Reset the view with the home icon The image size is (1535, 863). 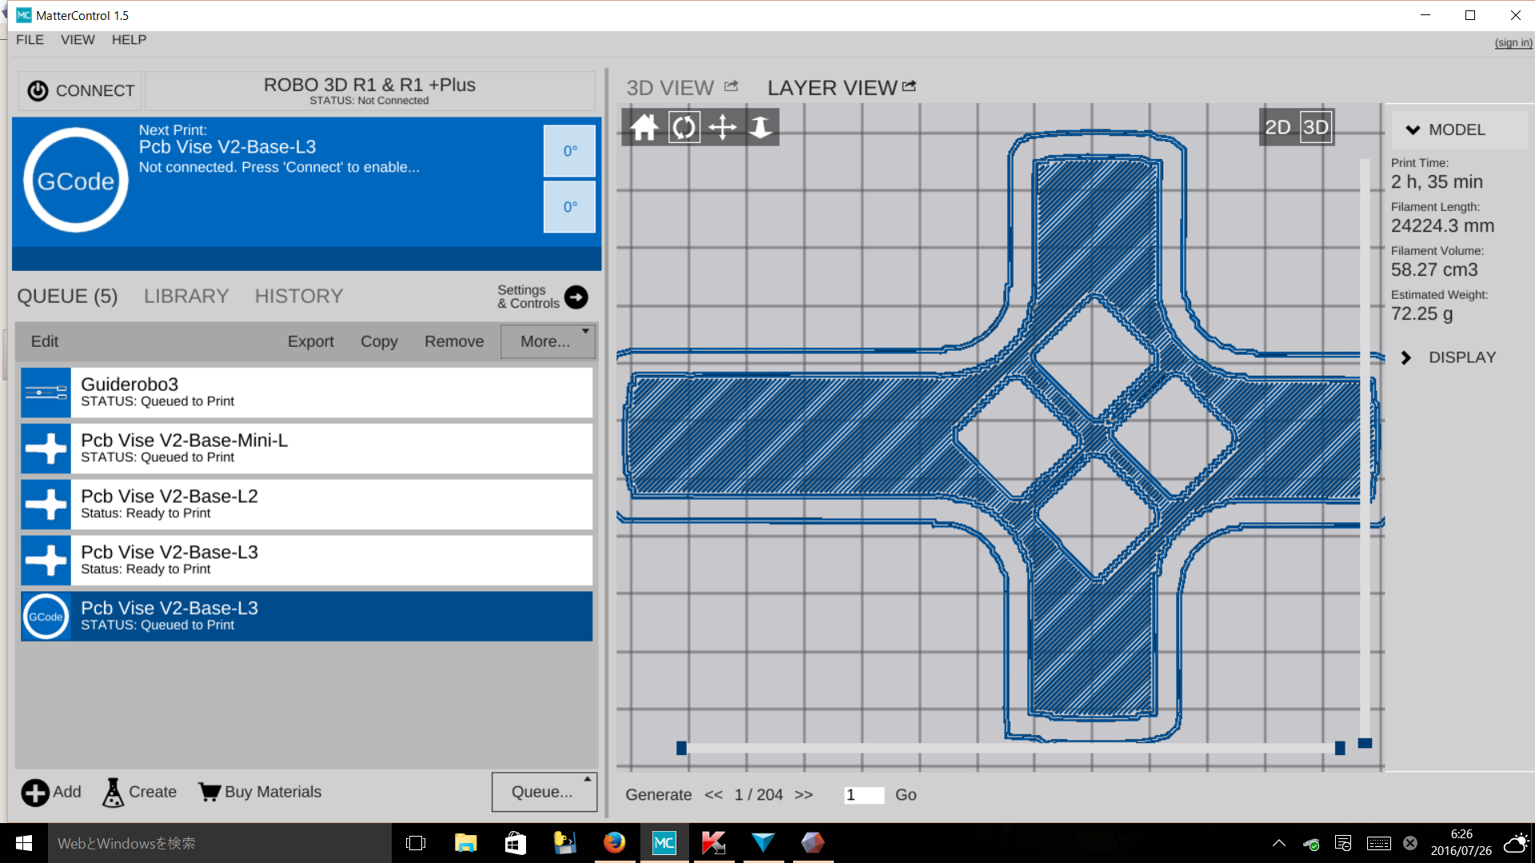tap(644, 127)
